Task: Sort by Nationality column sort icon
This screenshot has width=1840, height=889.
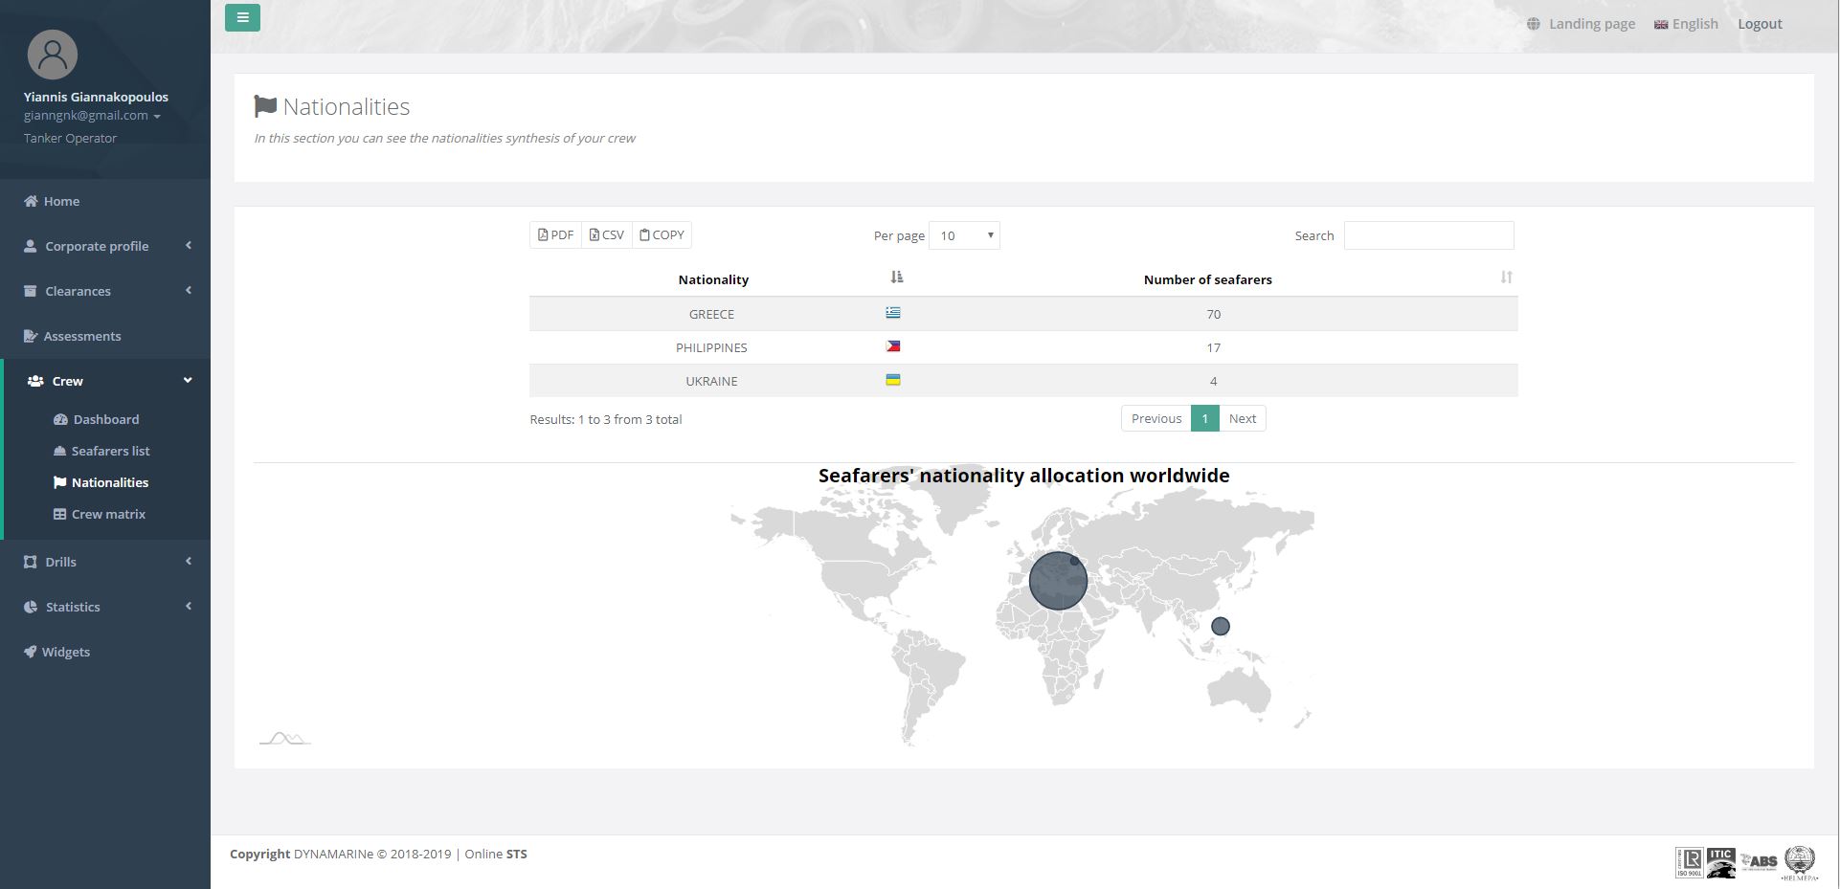Action: 896,278
